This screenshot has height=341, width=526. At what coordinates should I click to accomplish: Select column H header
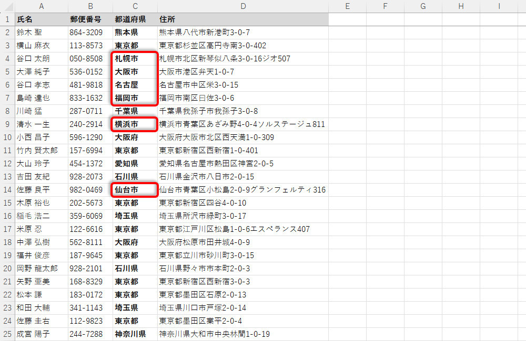[461, 6]
